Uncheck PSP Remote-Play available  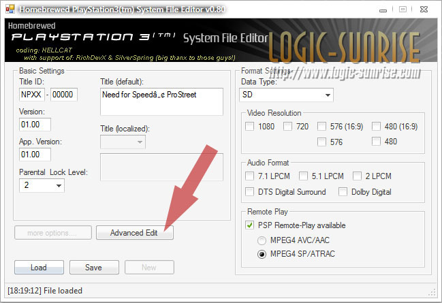pyautogui.click(x=249, y=225)
